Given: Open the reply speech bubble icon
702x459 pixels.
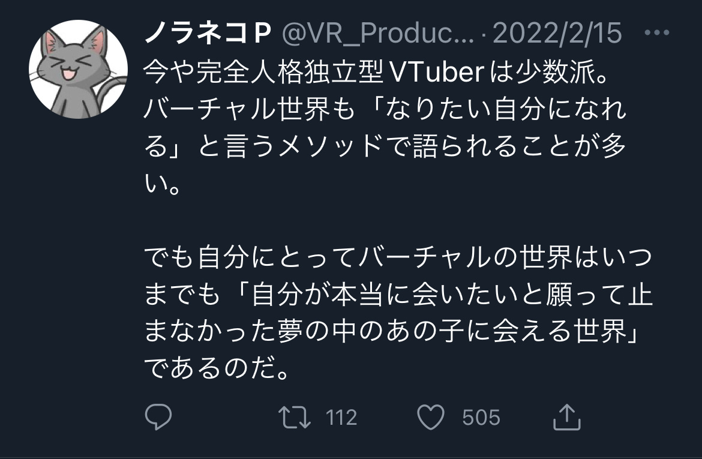Looking at the screenshot, I should [158, 417].
